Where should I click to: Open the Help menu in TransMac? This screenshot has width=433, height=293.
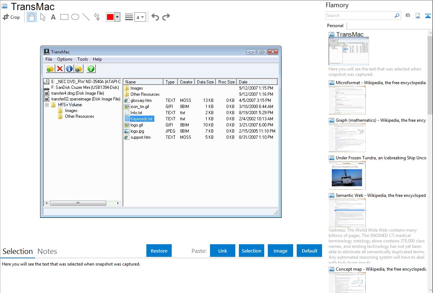click(97, 59)
